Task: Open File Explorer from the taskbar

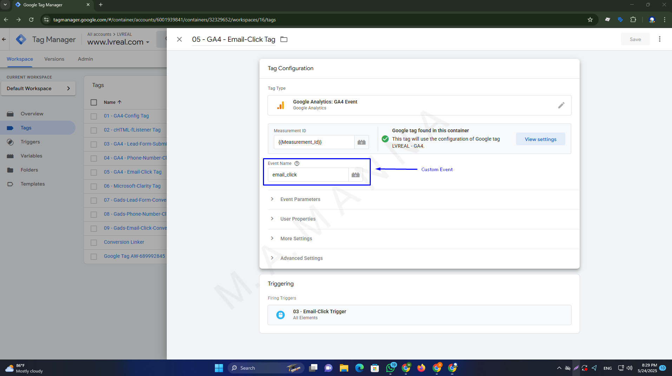Action: point(344,368)
